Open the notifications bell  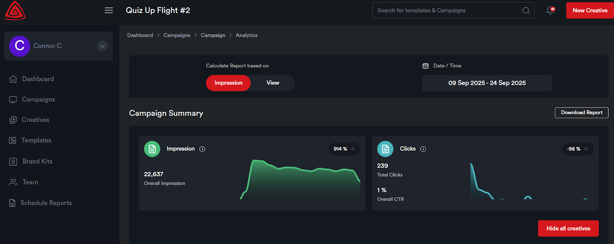point(550,10)
